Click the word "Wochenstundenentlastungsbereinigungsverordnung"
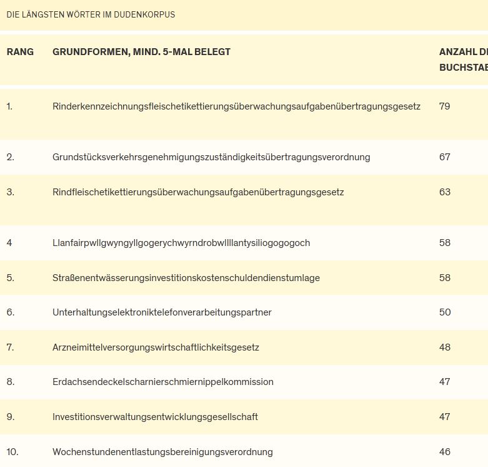This screenshot has width=488, height=467. (162, 452)
